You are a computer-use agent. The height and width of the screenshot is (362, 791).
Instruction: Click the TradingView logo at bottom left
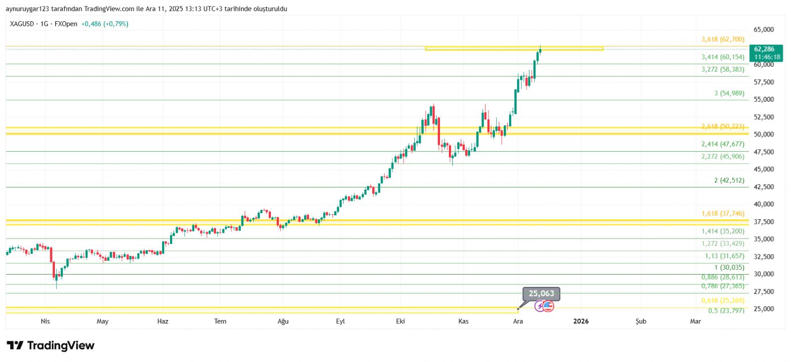[x=50, y=345]
